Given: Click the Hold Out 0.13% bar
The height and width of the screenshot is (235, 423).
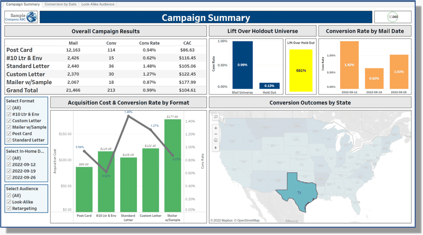Looking at the screenshot, I should click(x=269, y=86).
